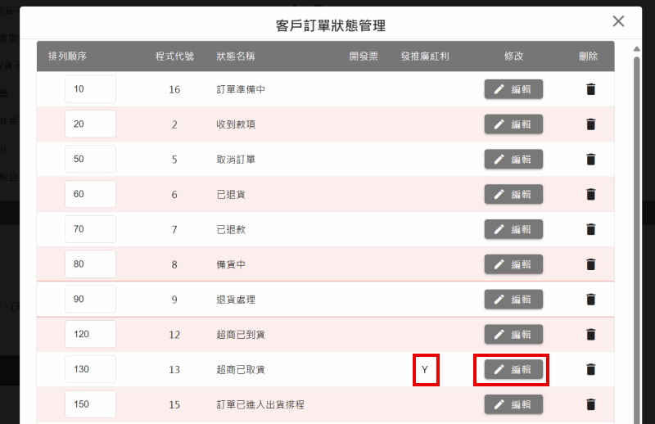655x424 pixels.
Task: Delete the 已退款 status row
Action: point(590,229)
